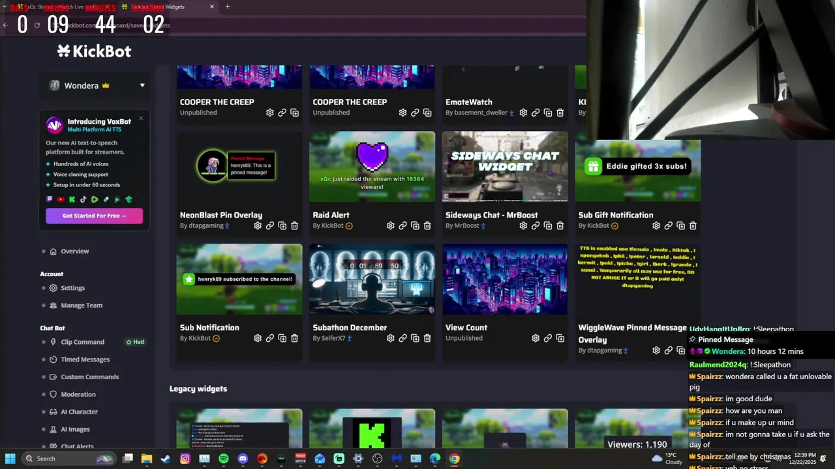Open Discord from the taskbar
Image resolution: width=835 pixels, height=469 pixels.
click(243, 459)
